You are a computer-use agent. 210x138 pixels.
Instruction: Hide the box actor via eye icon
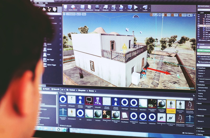coord(199,32)
